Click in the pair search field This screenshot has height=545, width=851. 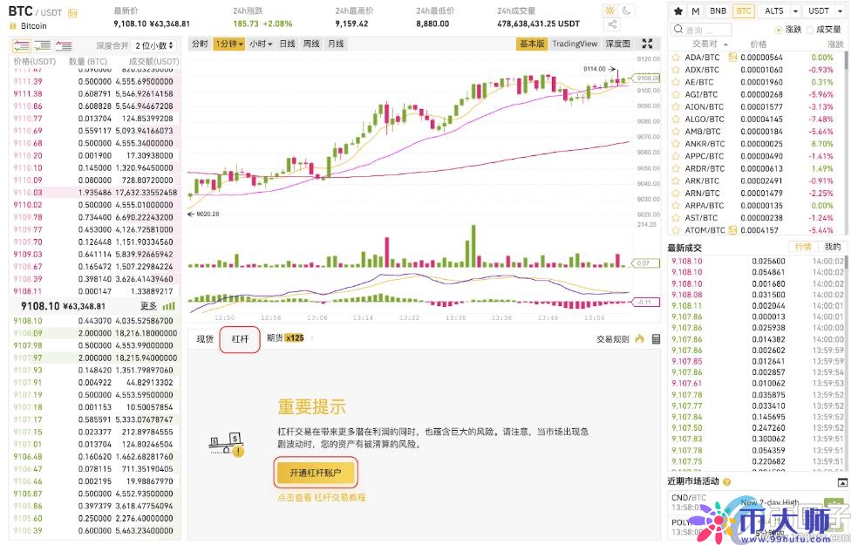[x=702, y=30]
